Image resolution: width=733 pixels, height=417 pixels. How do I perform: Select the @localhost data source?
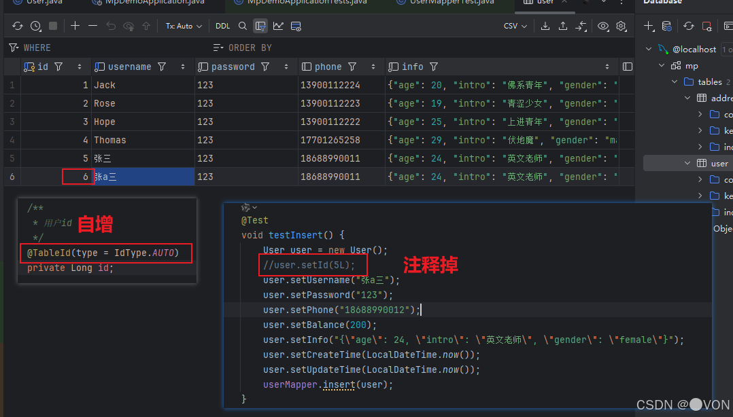(x=694, y=49)
